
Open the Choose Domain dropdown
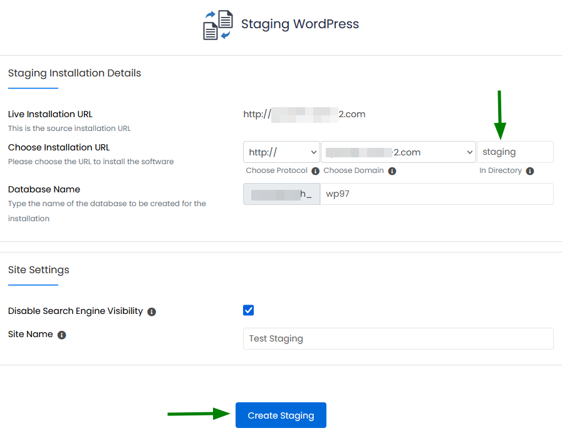point(398,152)
